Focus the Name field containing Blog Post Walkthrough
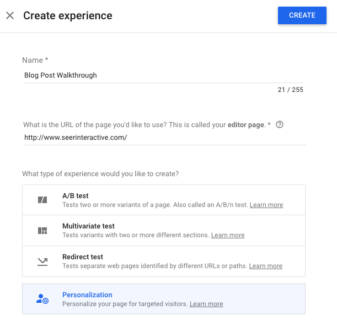The width and height of the screenshot is (337, 327). [163, 75]
